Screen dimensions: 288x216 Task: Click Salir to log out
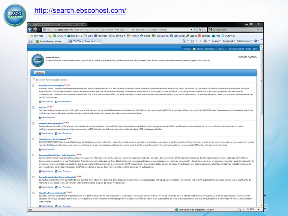pyautogui.click(x=255, y=49)
